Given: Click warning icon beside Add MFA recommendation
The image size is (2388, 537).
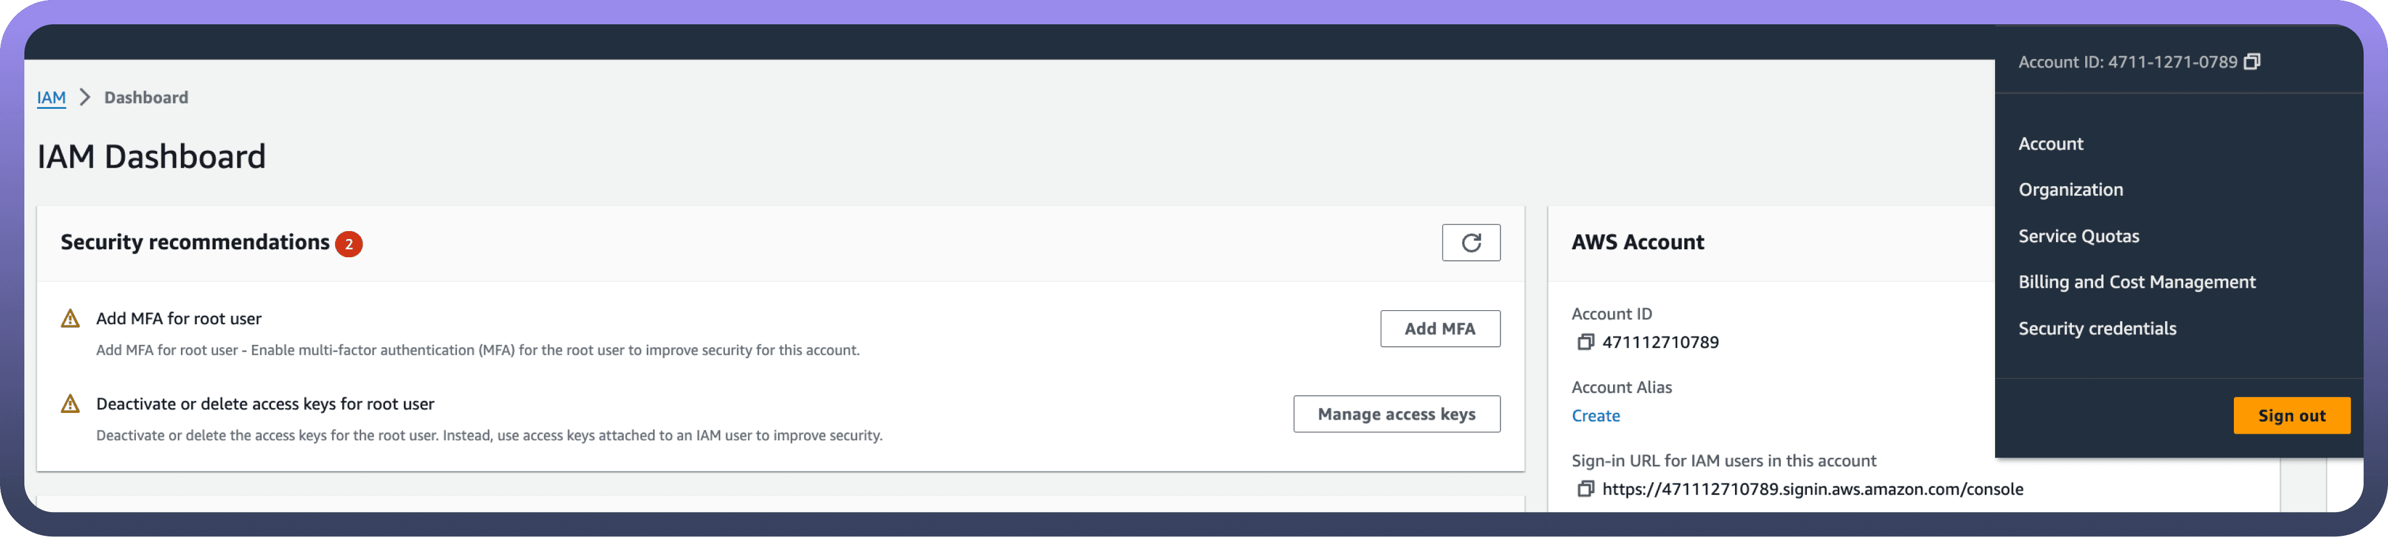Looking at the screenshot, I should (71, 319).
